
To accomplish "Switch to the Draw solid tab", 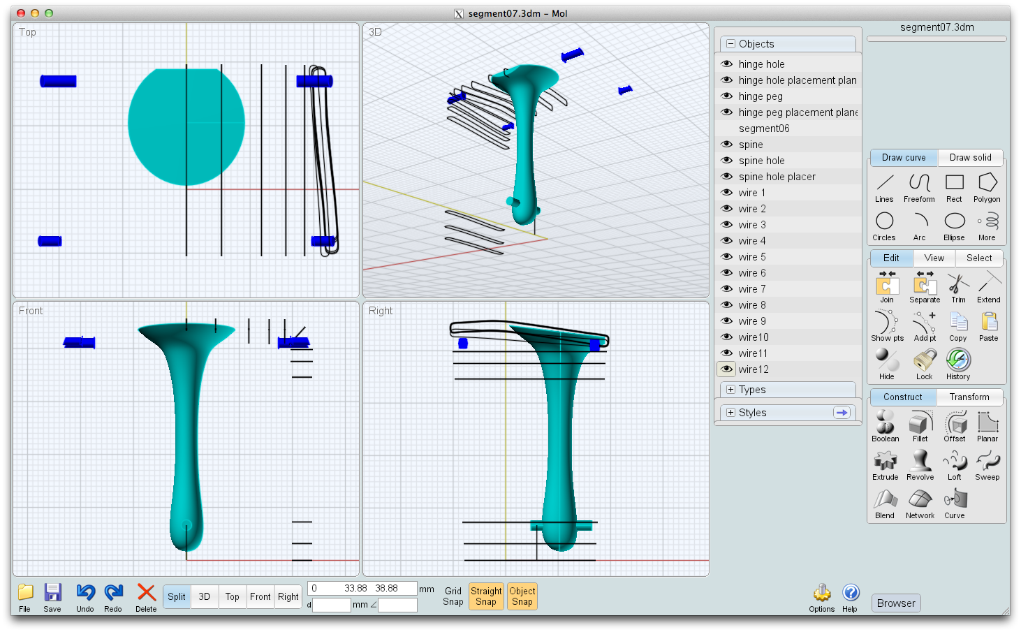I will 970,158.
